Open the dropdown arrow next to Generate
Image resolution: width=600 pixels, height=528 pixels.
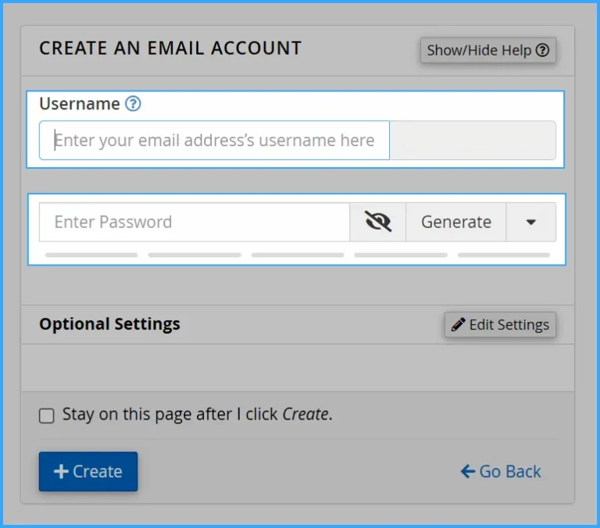point(531,222)
